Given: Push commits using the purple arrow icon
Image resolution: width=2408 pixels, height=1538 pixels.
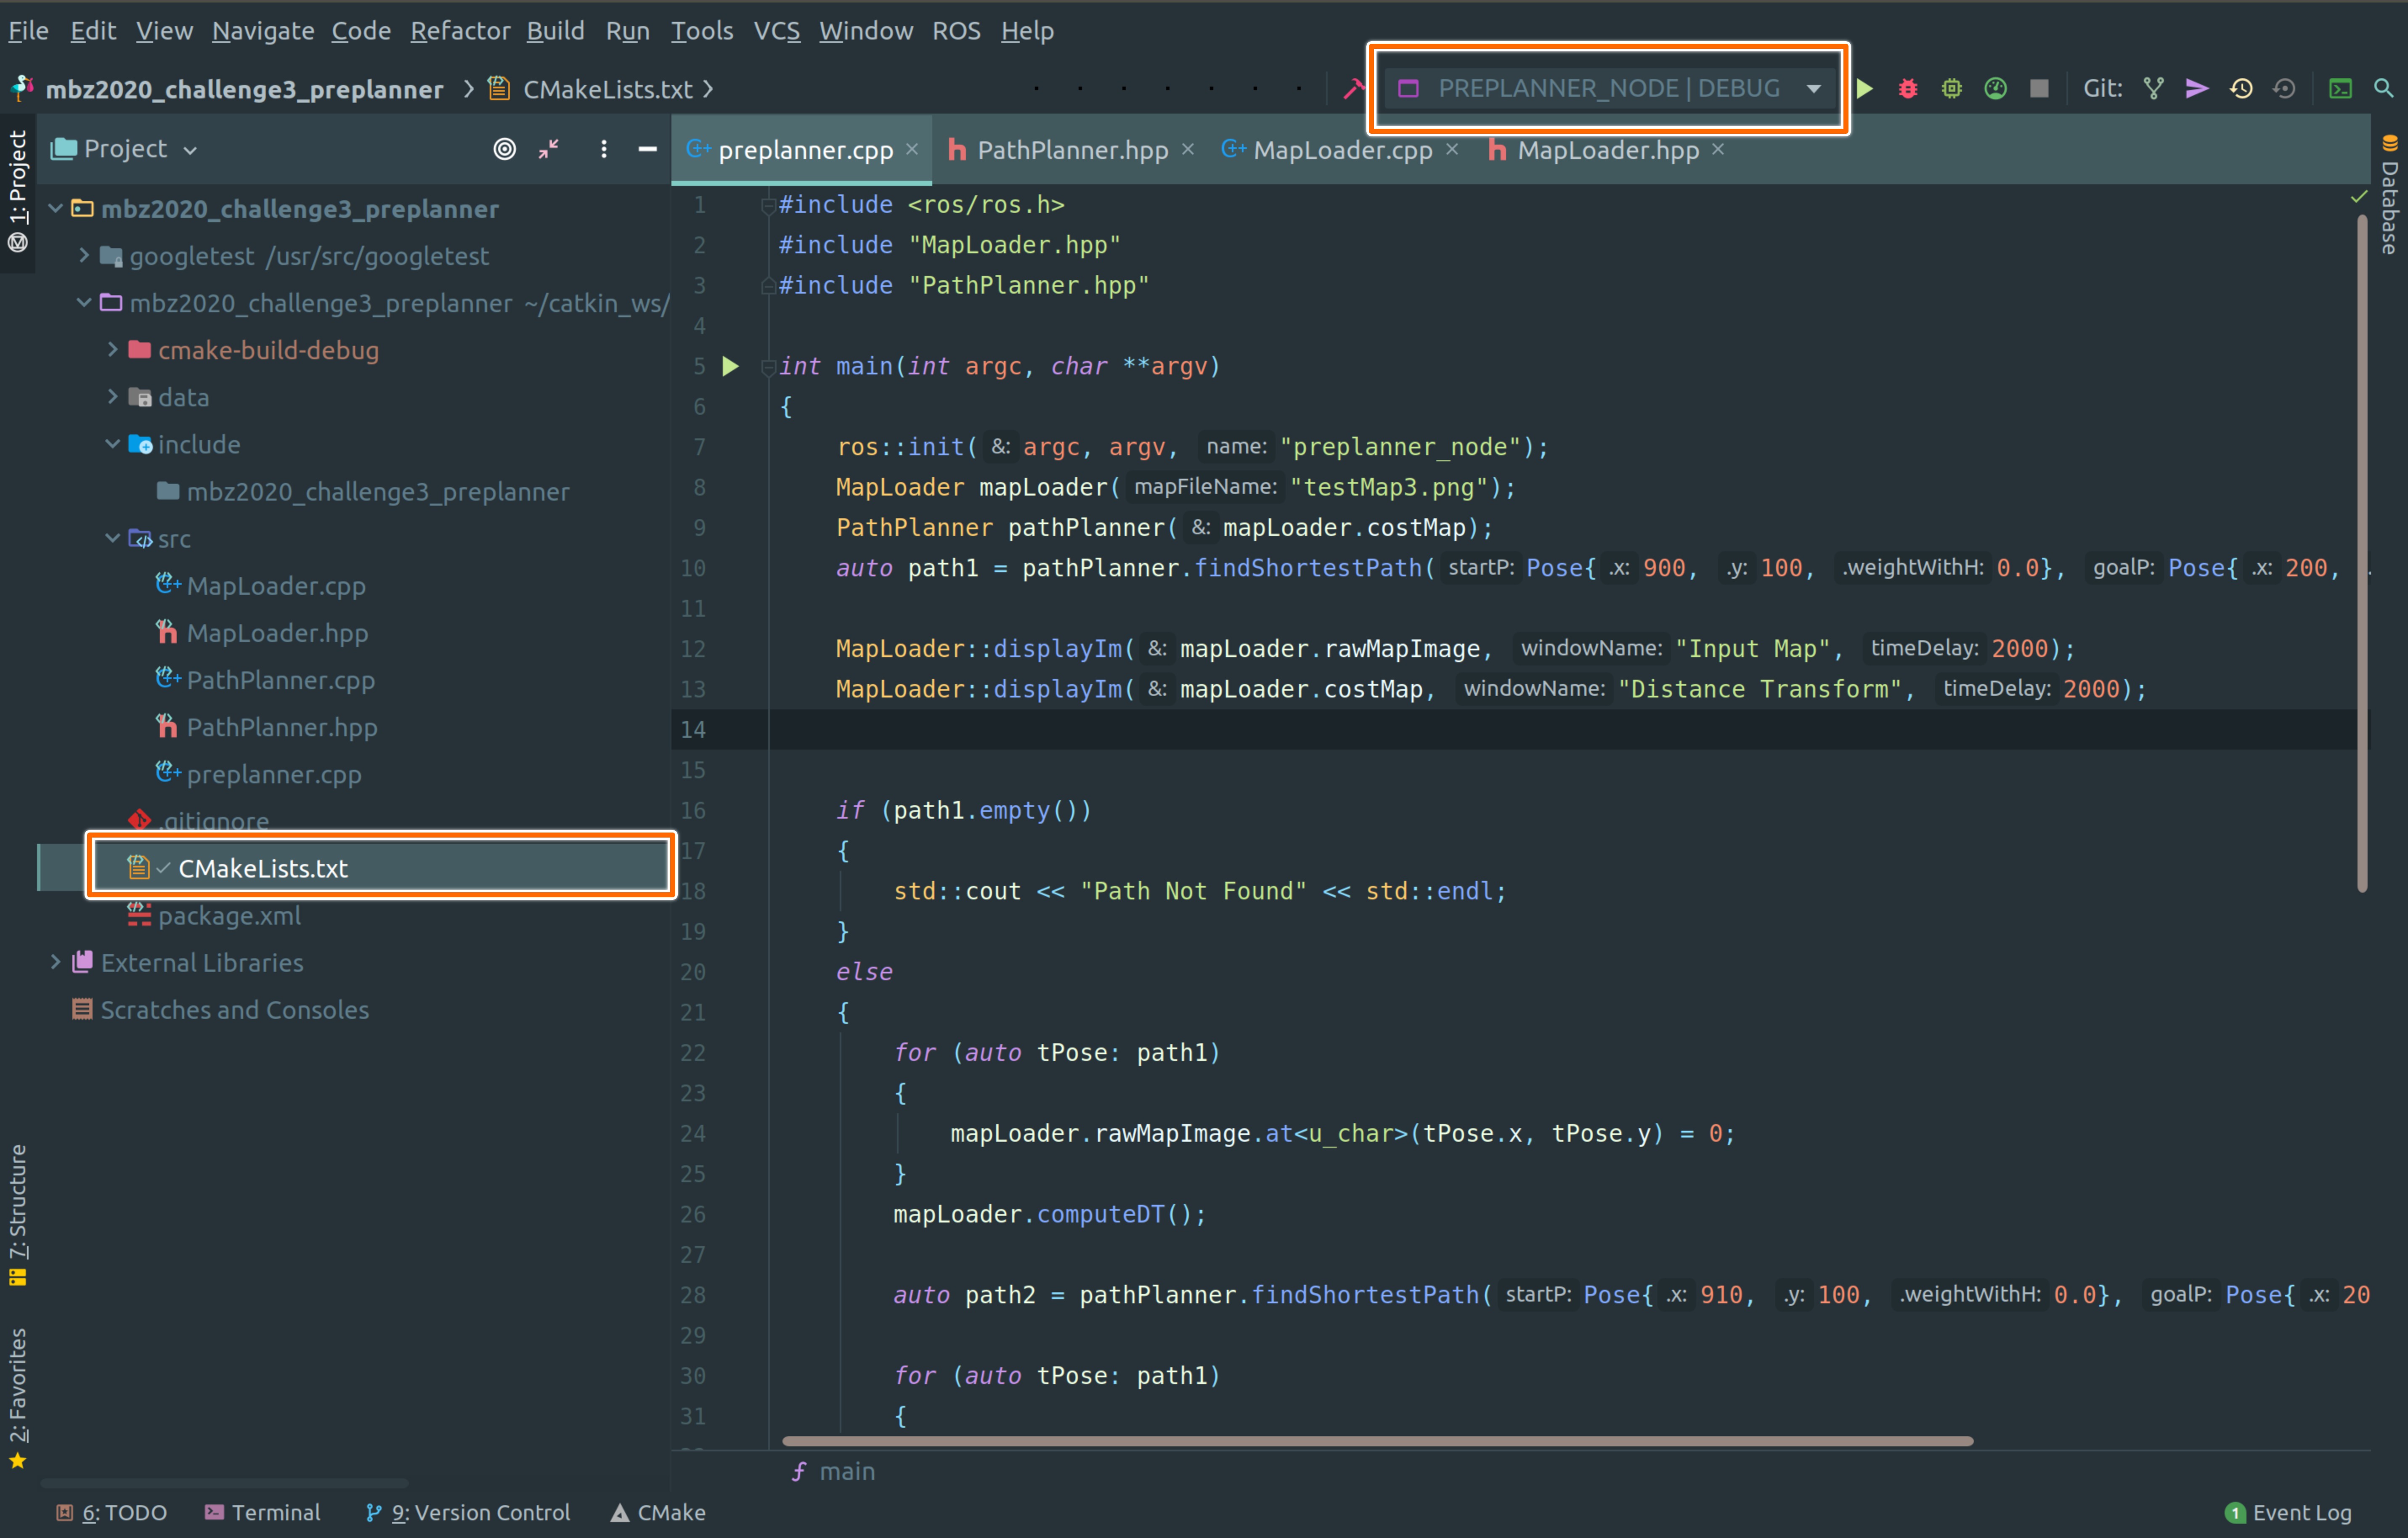Looking at the screenshot, I should [2196, 88].
